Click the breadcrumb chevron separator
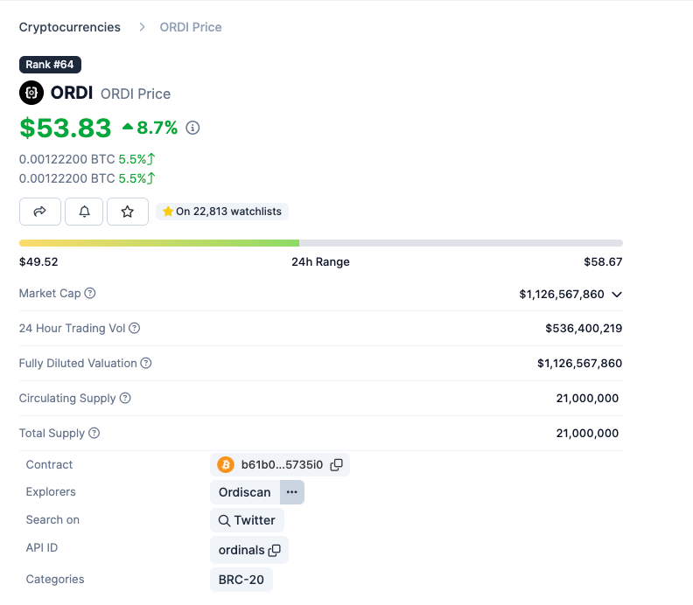Viewport: 693px width, 605px height. pos(142,27)
